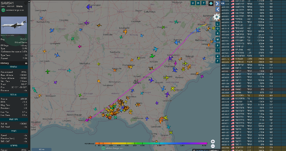Click the blue aircraft near Kansas City
The image size is (286, 151).
[41, 18]
